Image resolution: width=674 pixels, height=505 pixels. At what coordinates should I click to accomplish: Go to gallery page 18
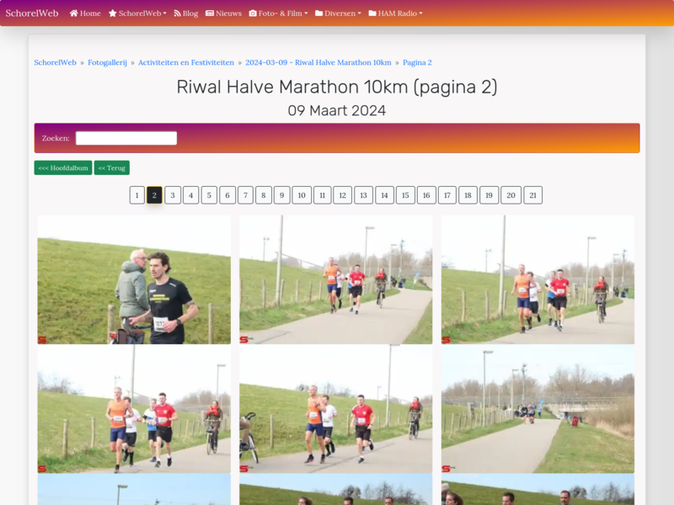pyautogui.click(x=468, y=195)
